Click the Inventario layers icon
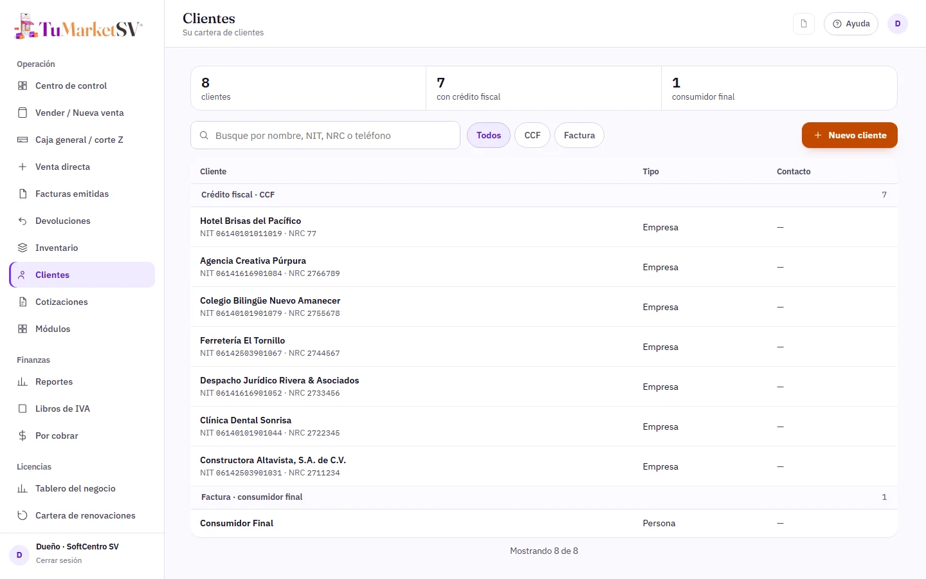Viewport: 926px width, 579px height. (x=23, y=248)
